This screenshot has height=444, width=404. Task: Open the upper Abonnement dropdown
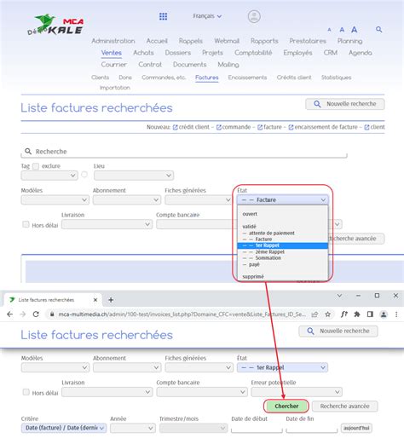point(127,200)
